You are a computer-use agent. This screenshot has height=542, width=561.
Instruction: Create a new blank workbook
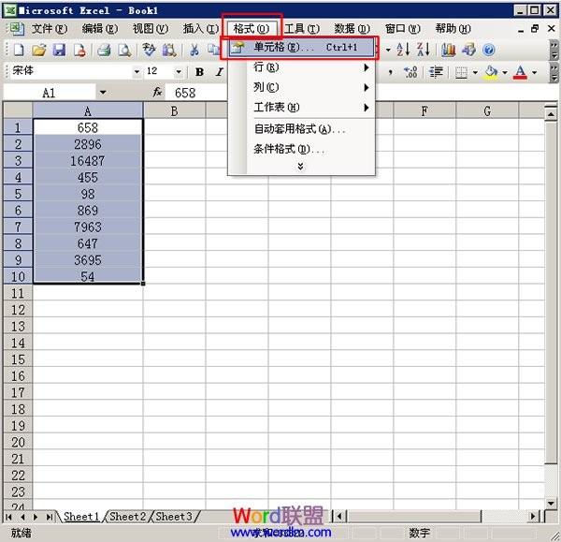point(19,50)
